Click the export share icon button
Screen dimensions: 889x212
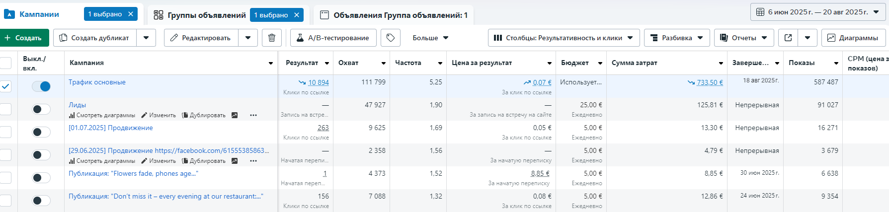coord(788,38)
